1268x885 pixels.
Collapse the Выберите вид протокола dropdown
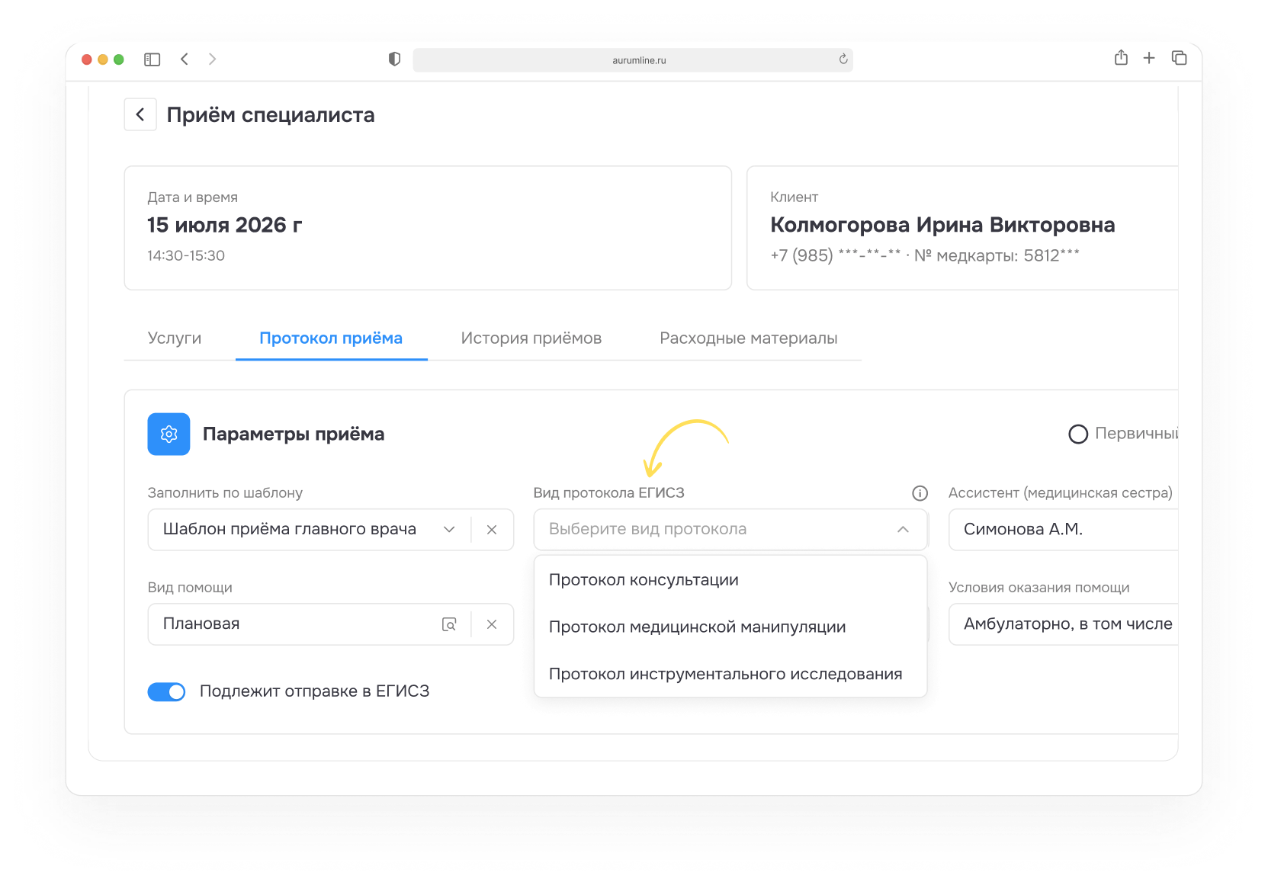(x=903, y=529)
